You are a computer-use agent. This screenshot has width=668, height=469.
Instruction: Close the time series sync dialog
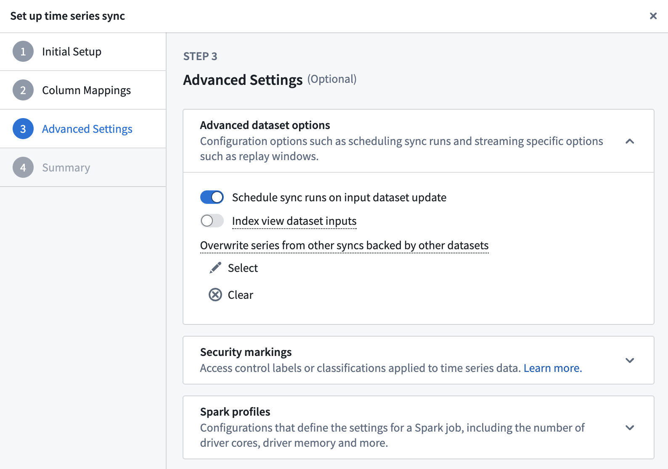click(653, 16)
